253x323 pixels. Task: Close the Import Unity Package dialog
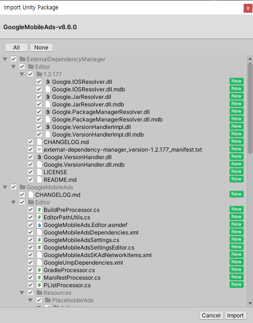[248, 8]
